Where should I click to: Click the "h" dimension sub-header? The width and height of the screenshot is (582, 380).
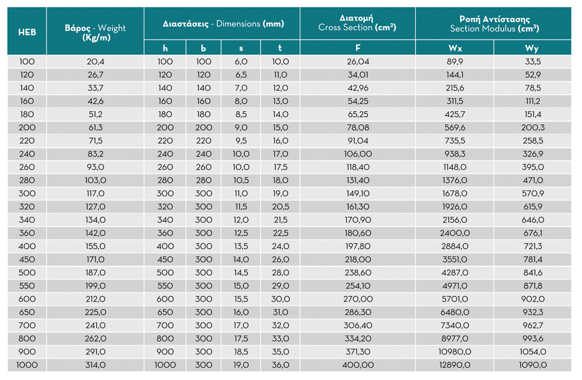pyautogui.click(x=165, y=48)
